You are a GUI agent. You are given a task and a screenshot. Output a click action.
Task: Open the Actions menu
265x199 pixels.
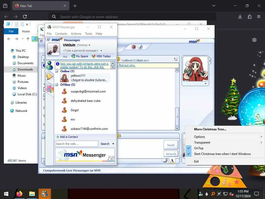(76, 34)
